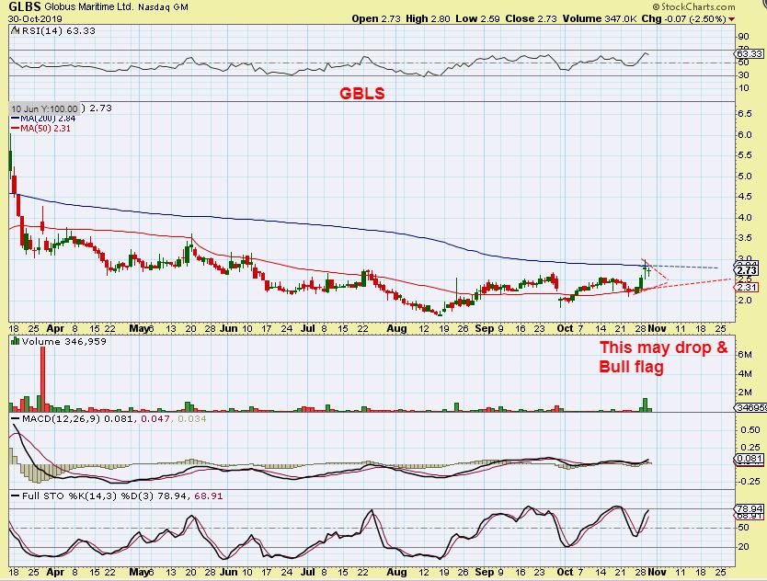Click the Nasdaq GM exchange label
The width and height of the screenshot is (767, 581).
pos(163,7)
